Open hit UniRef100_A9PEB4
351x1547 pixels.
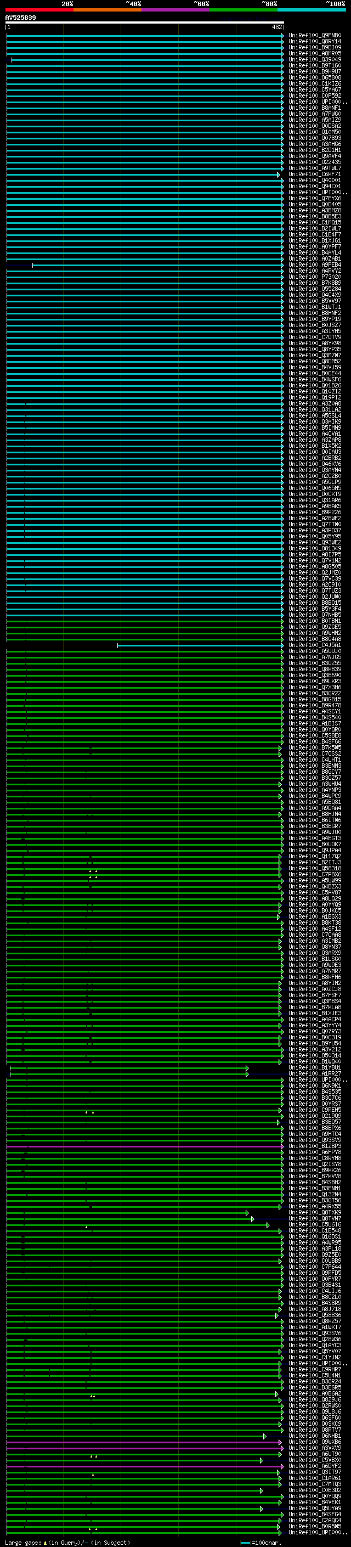point(314,265)
